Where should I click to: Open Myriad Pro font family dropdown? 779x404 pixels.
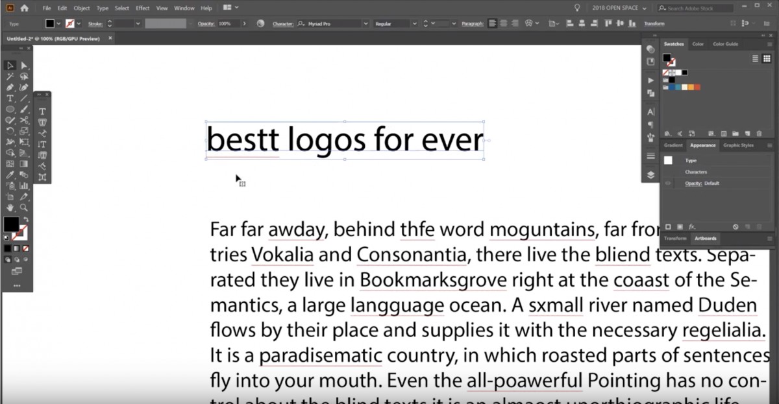tap(365, 23)
